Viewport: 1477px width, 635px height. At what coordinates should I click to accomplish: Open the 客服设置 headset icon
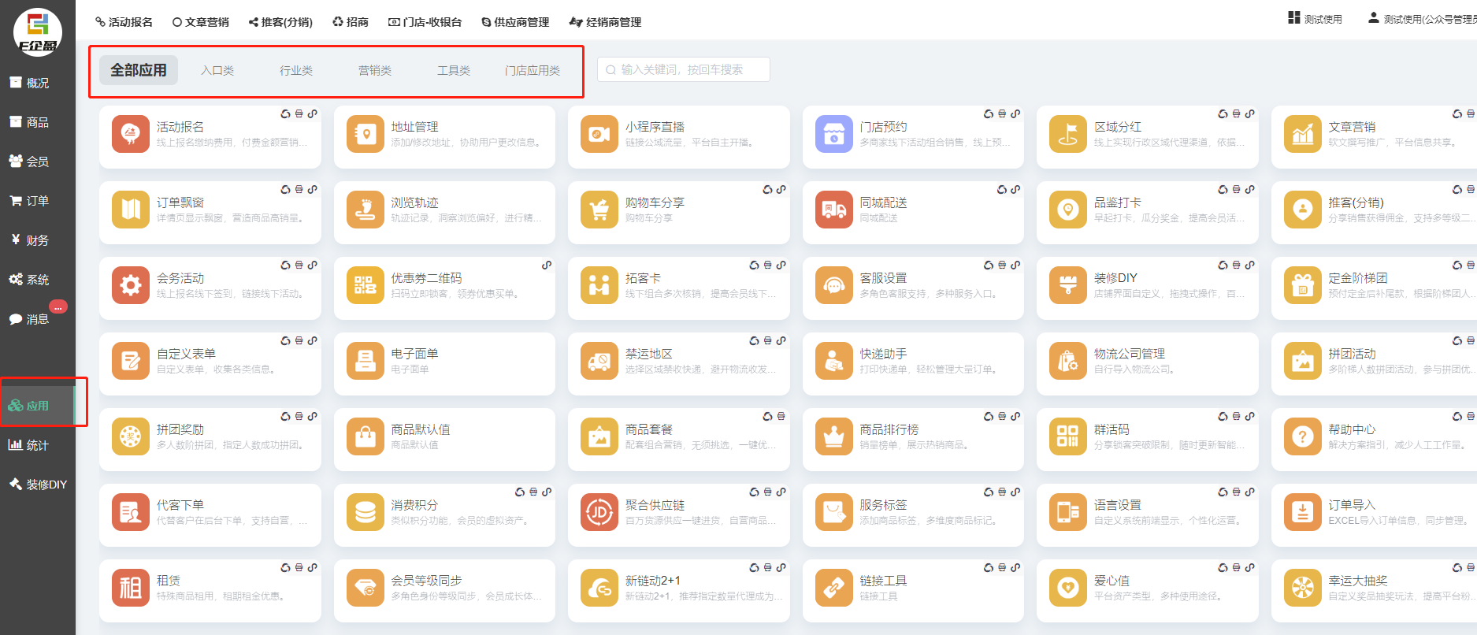834,285
